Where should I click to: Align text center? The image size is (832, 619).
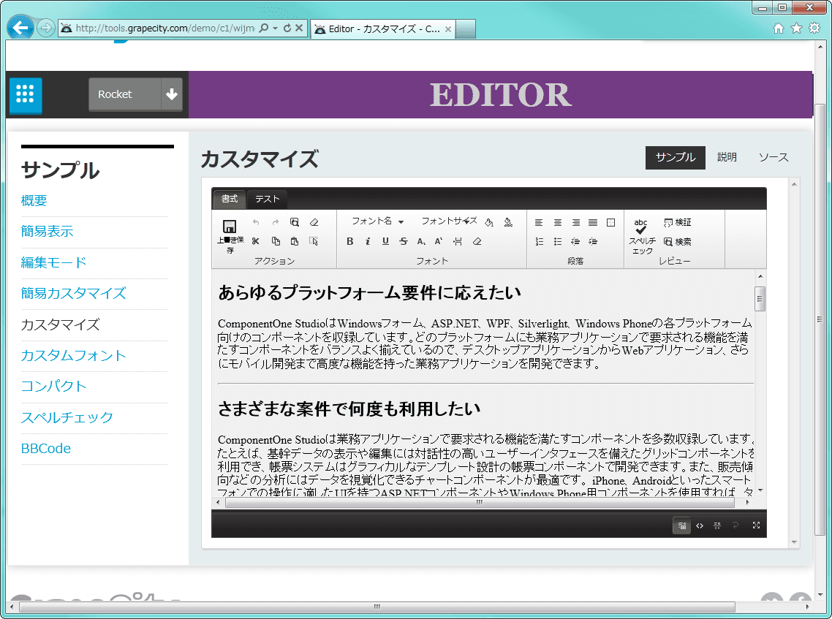coord(557,222)
